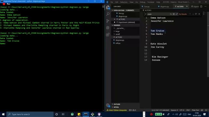Collapse the DEGREES folder section
This screenshot has height=117, width=209.
(x=112, y=25)
